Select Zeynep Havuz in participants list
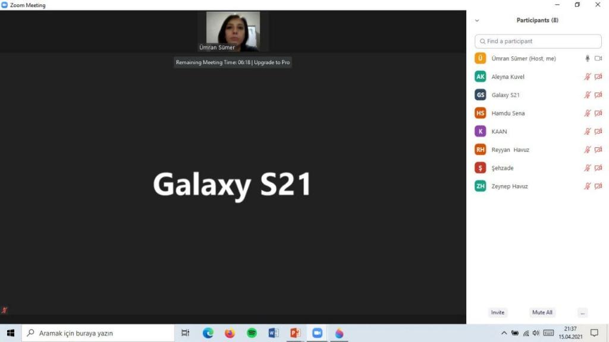Image resolution: width=609 pixels, height=342 pixels. 509,186
